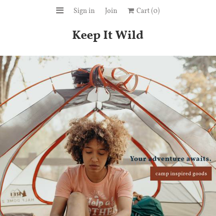This screenshot has width=216, height=216.
Task: Click the camp inspired goods button
Action: [181, 174]
